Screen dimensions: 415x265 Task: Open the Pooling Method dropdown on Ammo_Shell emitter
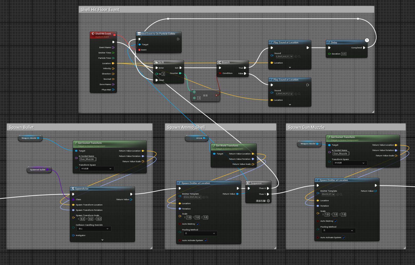coord(200,233)
